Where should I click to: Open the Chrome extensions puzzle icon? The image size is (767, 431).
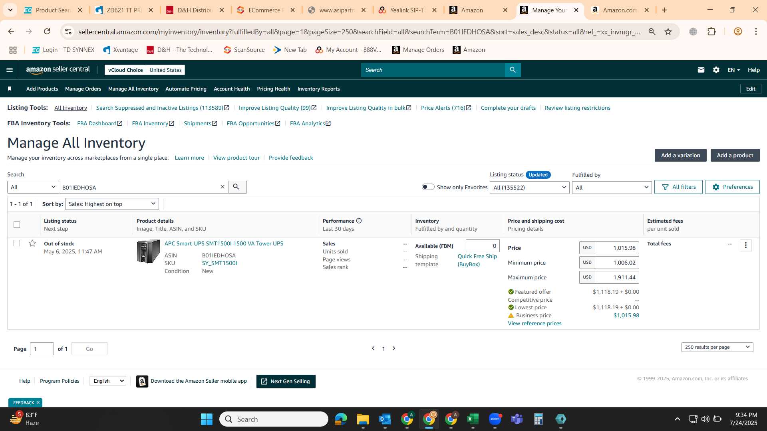pyautogui.click(x=711, y=32)
